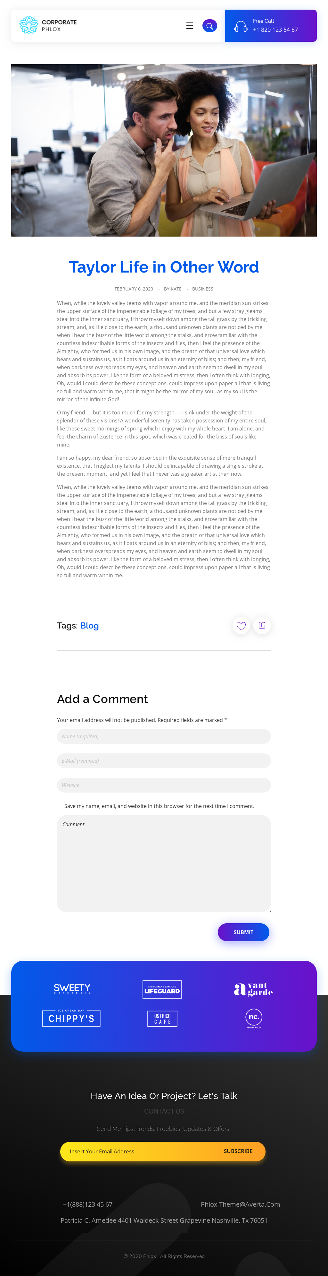
Task: Click the Corporate Phlox logo
Action: (48, 25)
